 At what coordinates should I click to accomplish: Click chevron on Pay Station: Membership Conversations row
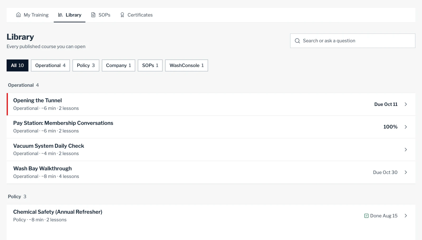406,127
